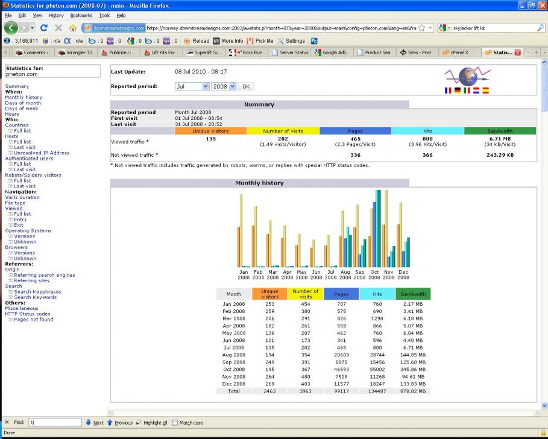Switch to the cPanel X tab
Image resolution: width=548 pixels, height=439 pixels.
pos(457,52)
